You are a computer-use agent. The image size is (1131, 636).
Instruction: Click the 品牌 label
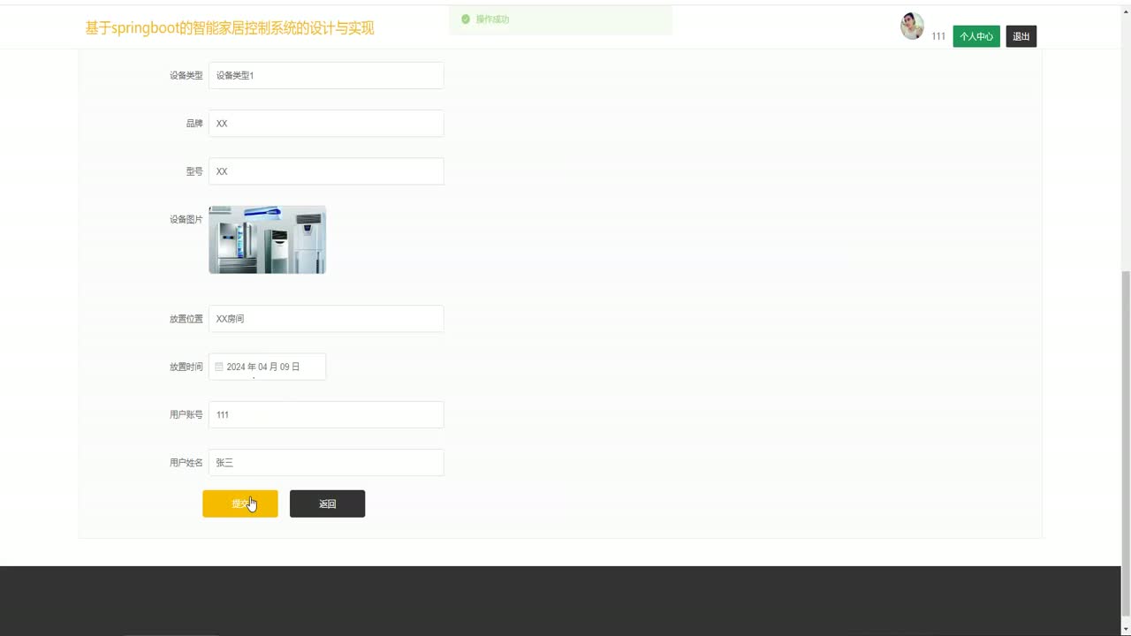[x=194, y=124]
